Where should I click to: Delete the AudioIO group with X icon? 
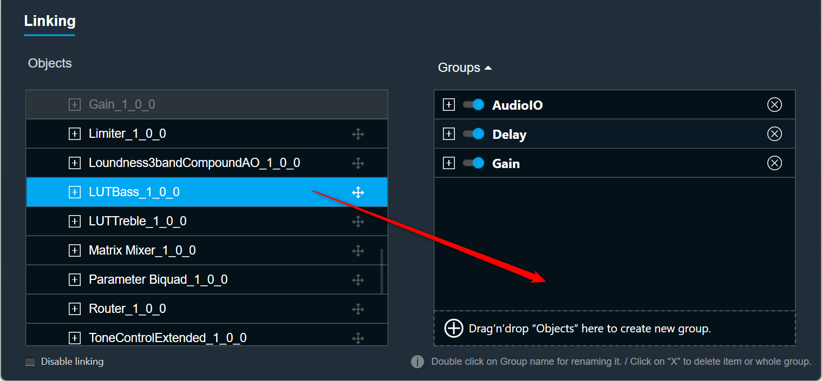point(775,105)
